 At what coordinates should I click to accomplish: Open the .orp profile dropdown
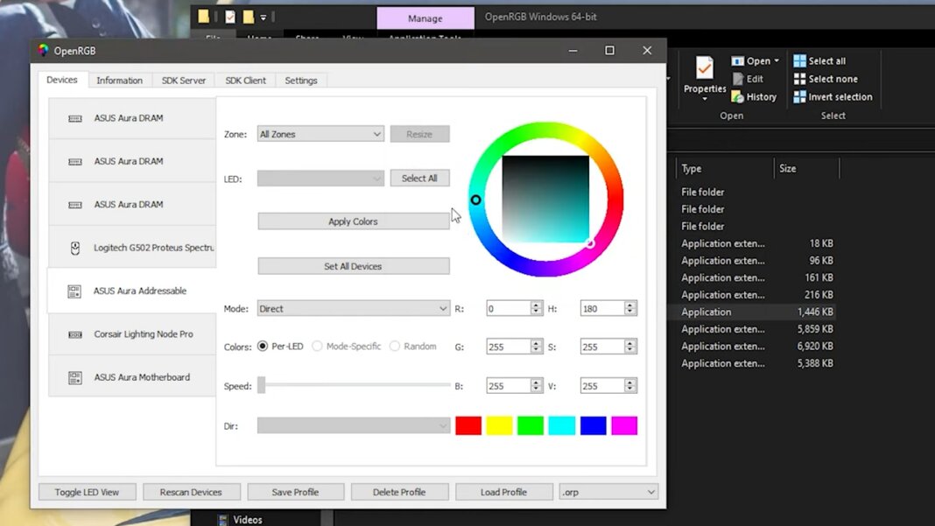608,492
